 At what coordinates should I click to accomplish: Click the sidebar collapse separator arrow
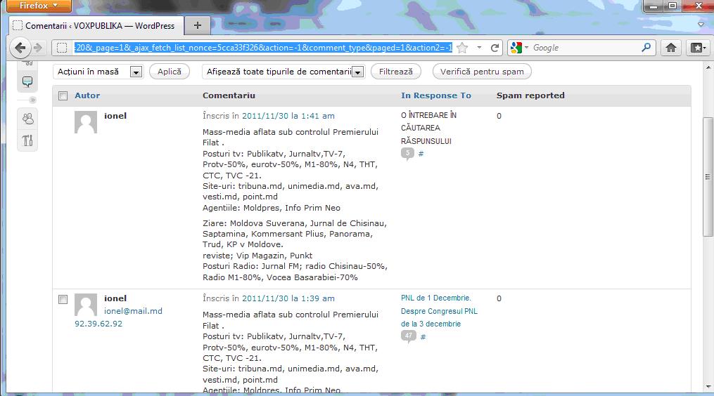[x=32, y=100]
